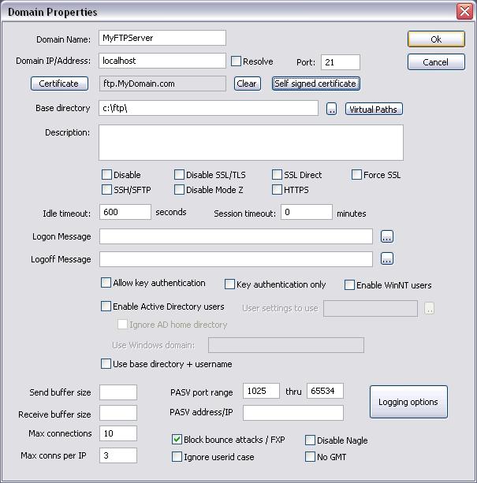Image resolution: width=477 pixels, height=483 pixels.
Task: Uncheck Block bounce attacks / FXP
Action: click(x=177, y=440)
